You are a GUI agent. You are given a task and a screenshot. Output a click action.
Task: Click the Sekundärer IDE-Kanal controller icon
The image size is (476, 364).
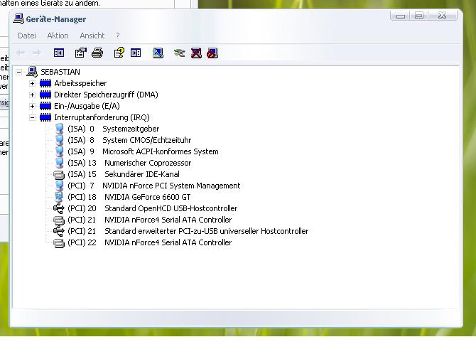click(59, 175)
